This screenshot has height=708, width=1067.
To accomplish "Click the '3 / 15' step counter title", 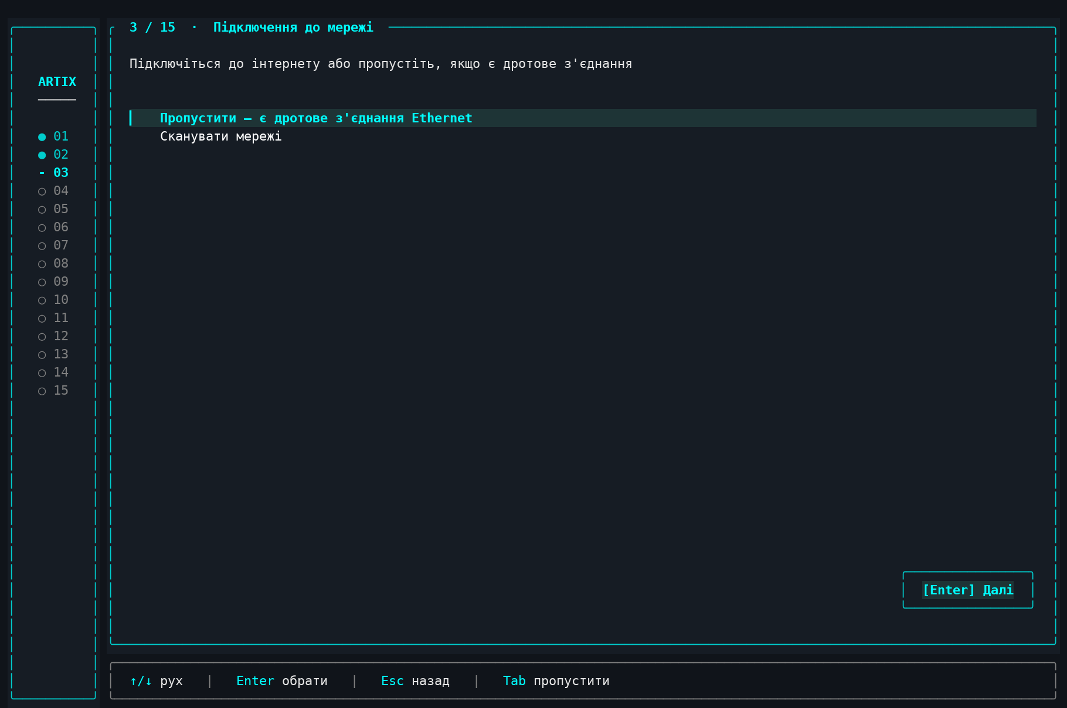I will click(152, 28).
